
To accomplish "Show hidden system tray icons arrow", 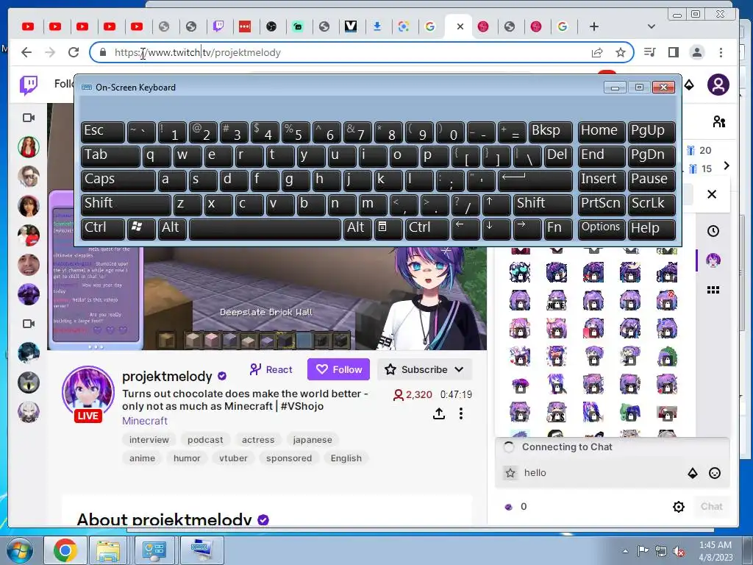I will pyautogui.click(x=625, y=551).
